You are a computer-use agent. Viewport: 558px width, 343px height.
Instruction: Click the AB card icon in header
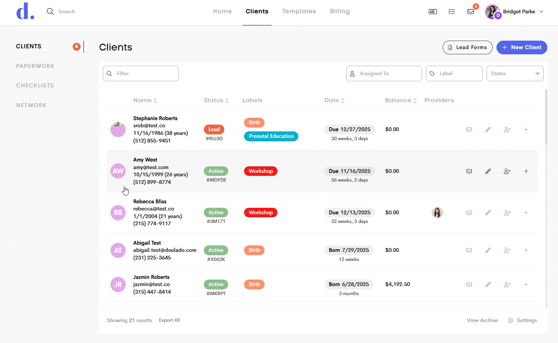pos(433,12)
